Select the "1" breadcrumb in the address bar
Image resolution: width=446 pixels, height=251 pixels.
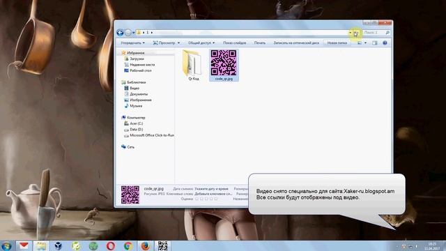point(147,33)
